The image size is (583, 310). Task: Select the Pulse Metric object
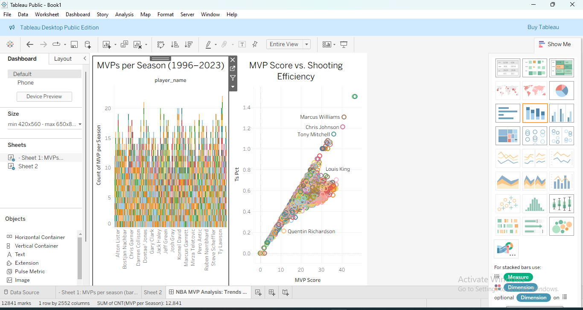tap(26, 272)
